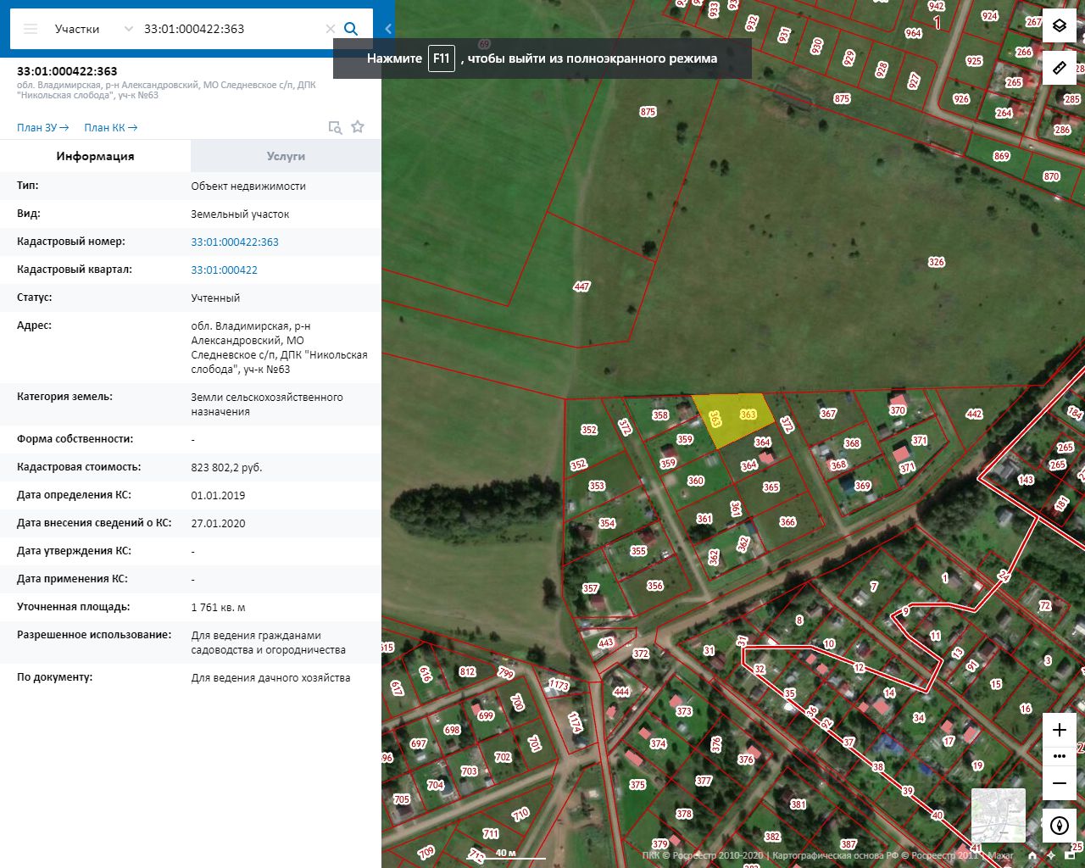Select parcel 356 on the map
This screenshot has width=1085, height=868.
(654, 586)
